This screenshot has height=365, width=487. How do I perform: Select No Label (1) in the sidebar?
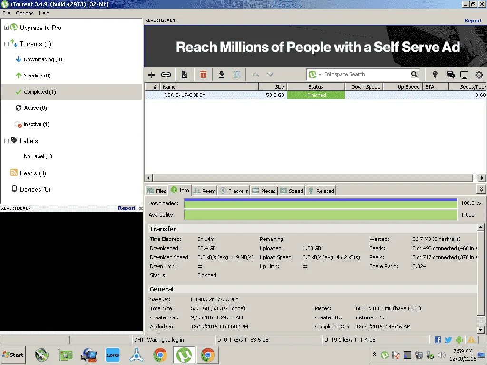[x=71, y=156]
